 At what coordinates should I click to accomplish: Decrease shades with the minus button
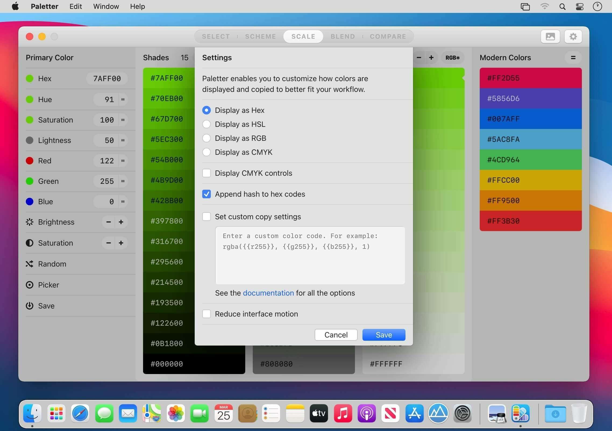pos(419,58)
